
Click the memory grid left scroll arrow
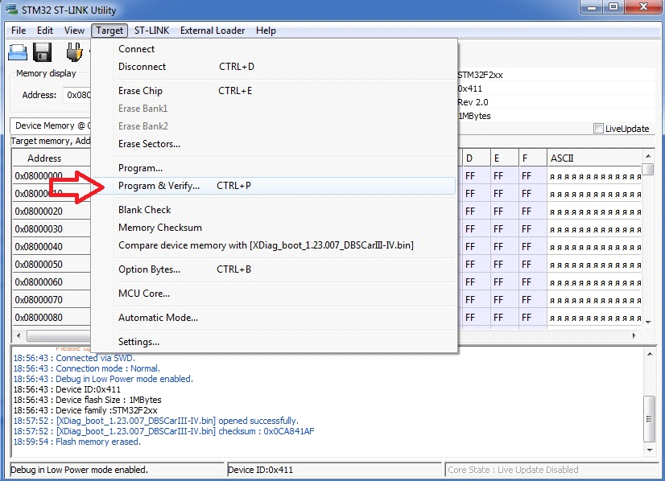[19, 335]
